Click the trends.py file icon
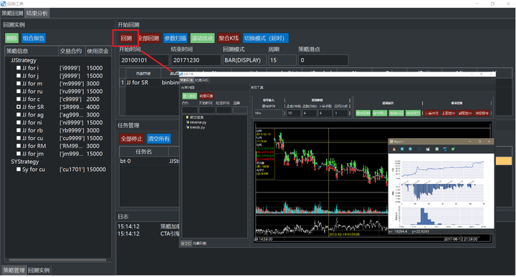The image size is (516, 277). (x=188, y=127)
